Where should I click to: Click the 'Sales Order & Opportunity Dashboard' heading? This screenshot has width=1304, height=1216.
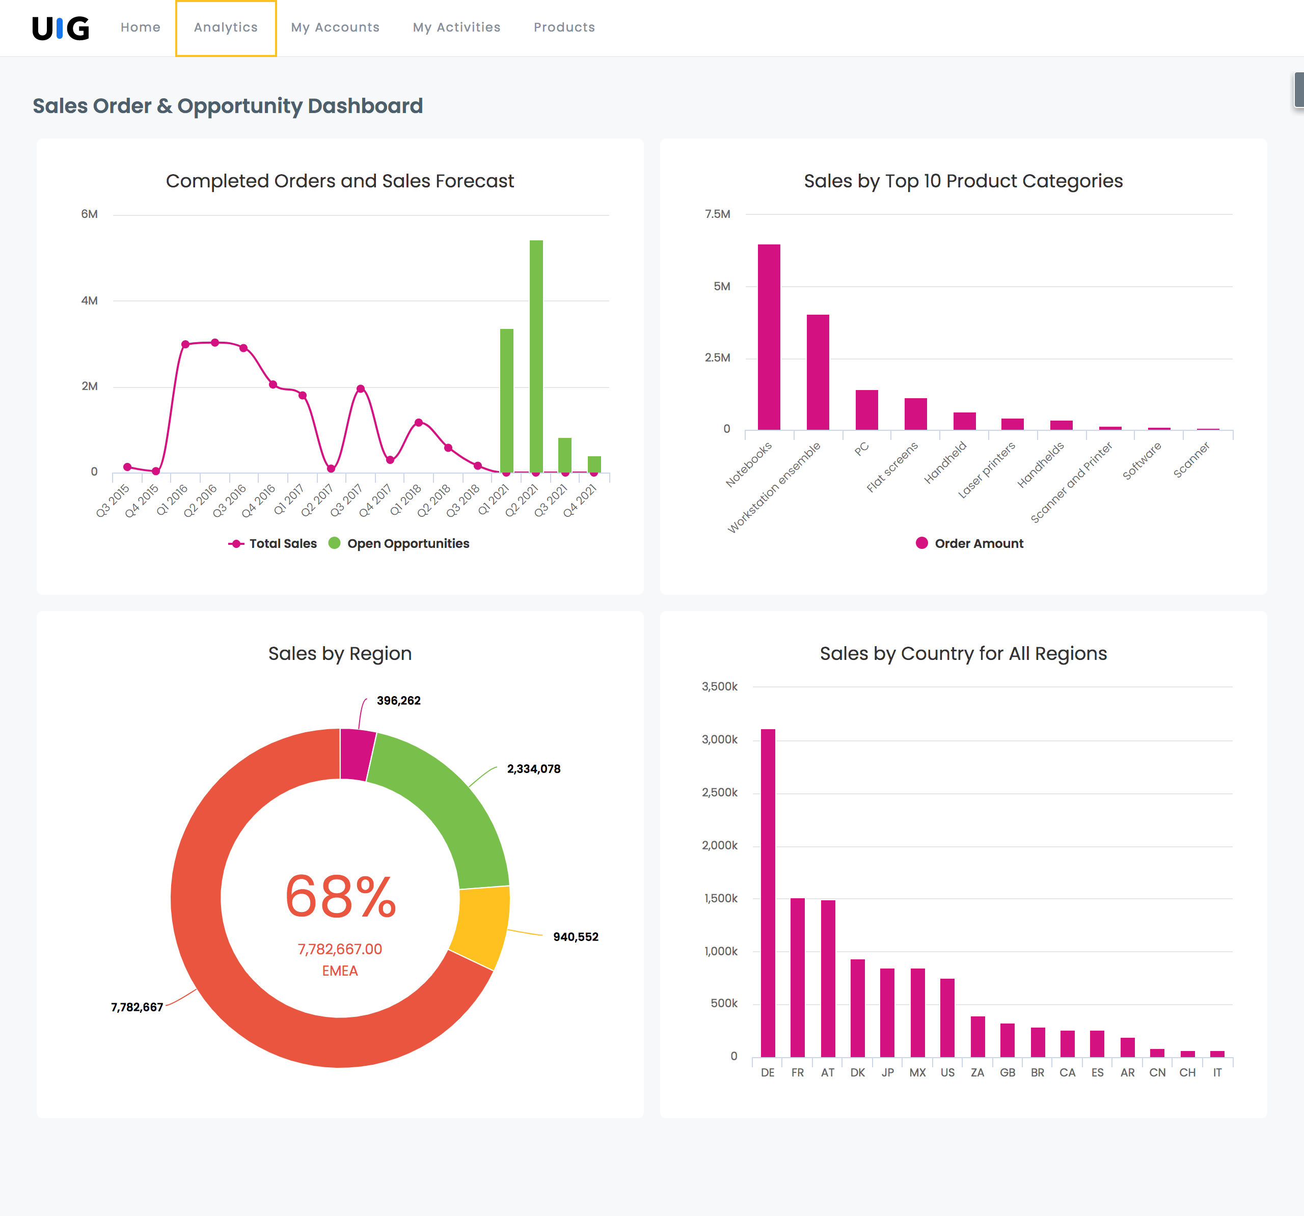coord(228,105)
